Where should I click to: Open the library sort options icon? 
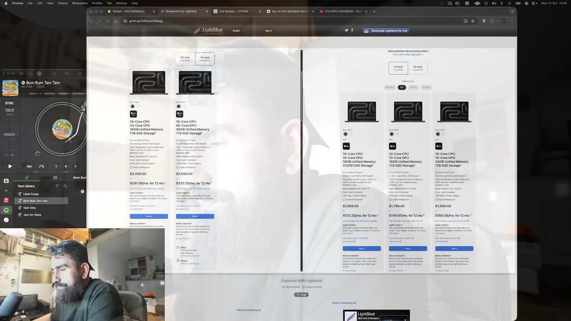57,186
